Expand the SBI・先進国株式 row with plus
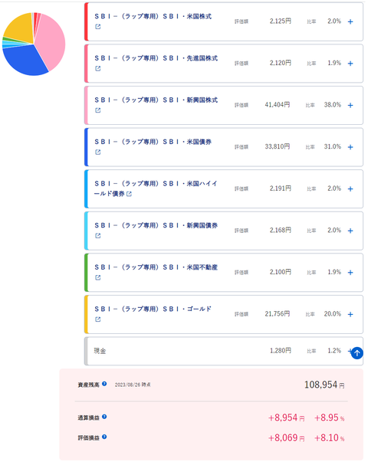 coord(350,64)
